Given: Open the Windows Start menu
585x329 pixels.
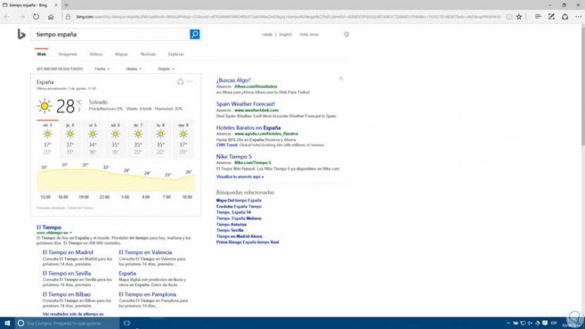Looking at the screenshot, I should 7,323.
